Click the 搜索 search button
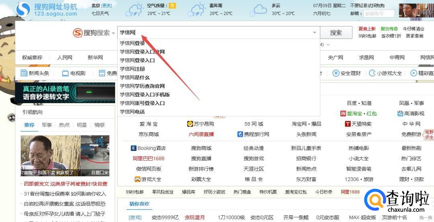The height and width of the screenshot is (222, 434). (336, 33)
